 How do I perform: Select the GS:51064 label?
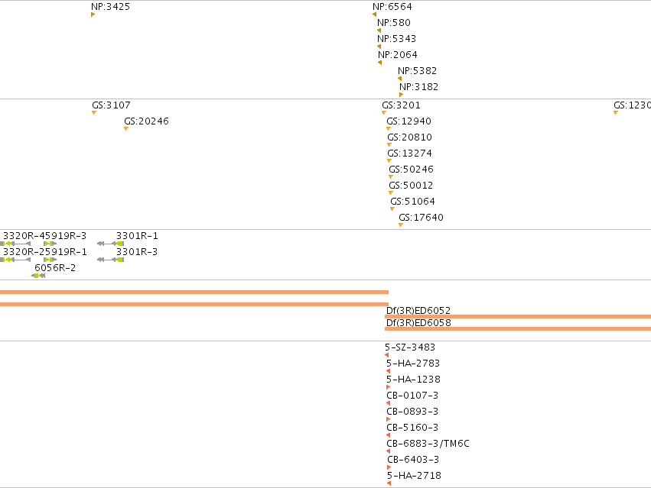pyautogui.click(x=412, y=202)
